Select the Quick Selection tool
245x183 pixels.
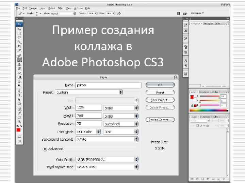[x=19, y=42]
